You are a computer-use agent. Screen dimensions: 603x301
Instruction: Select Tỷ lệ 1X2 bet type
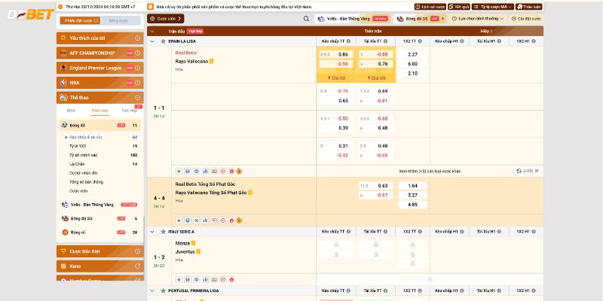78,146
